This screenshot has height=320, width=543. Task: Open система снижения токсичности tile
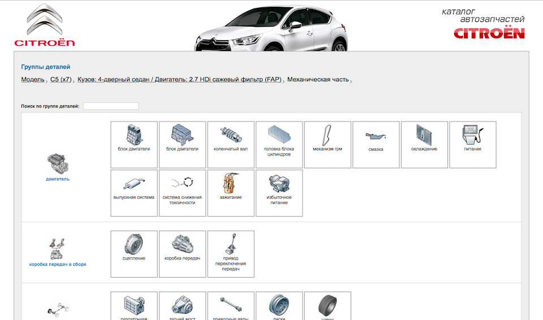coord(183,193)
